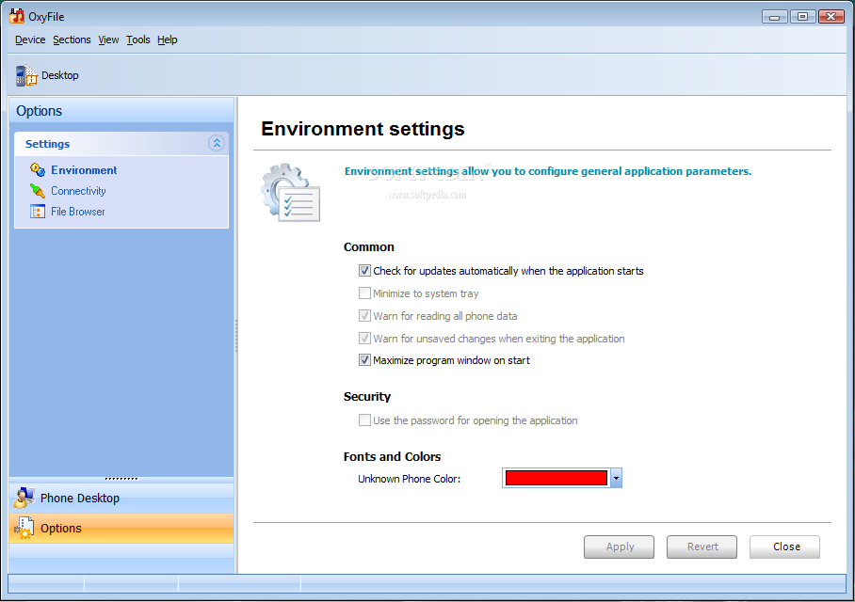The image size is (855, 602).
Task: Click the OxyFile app icon in title bar
Action: (x=17, y=16)
